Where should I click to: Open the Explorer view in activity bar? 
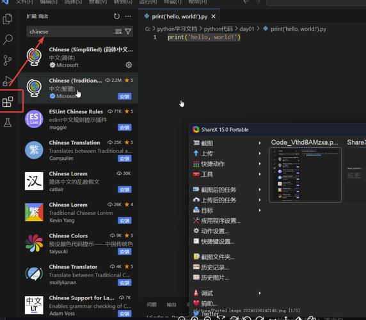pyautogui.click(x=8, y=19)
